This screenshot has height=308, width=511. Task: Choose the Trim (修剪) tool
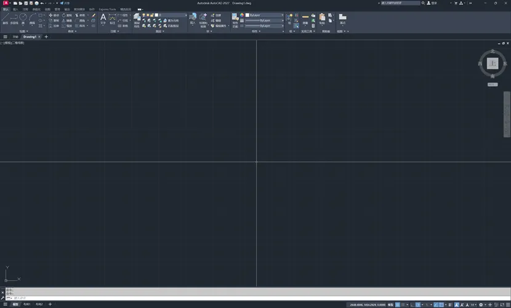(80, 15)
